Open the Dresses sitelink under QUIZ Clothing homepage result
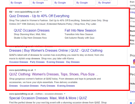The image size is (135, 104). (13, 86)
